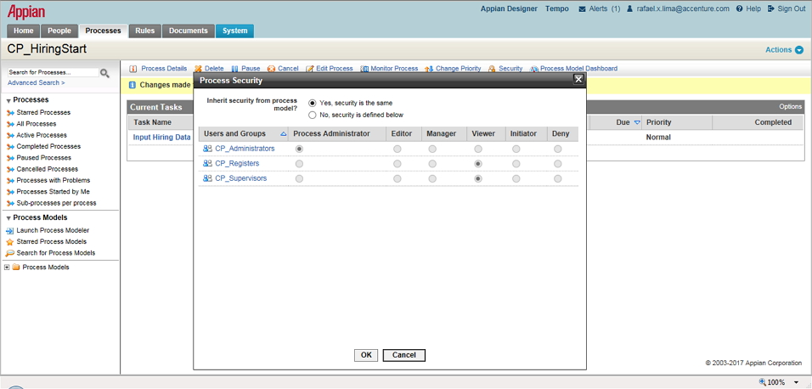812x389 pixels.
Task: Click the Process Model Dashboard icon
Action: point(534,69)
